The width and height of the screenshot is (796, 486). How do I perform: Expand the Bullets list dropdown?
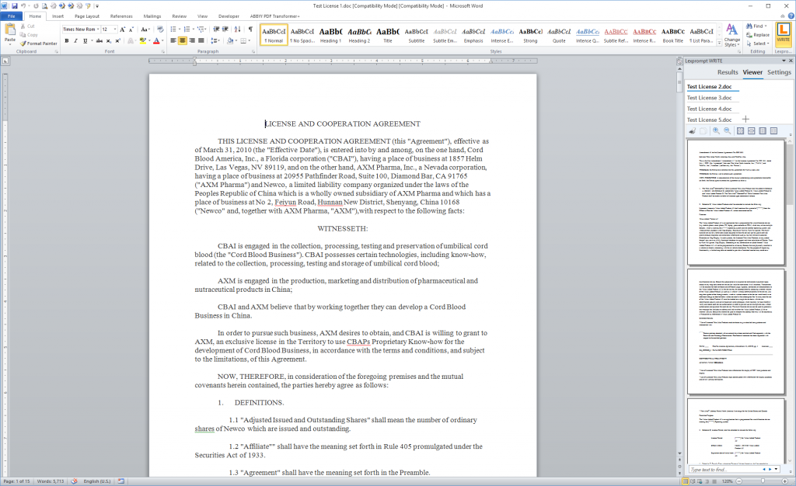179,30
